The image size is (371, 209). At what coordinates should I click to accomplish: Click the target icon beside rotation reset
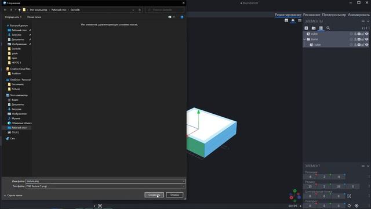coord(357,206)
